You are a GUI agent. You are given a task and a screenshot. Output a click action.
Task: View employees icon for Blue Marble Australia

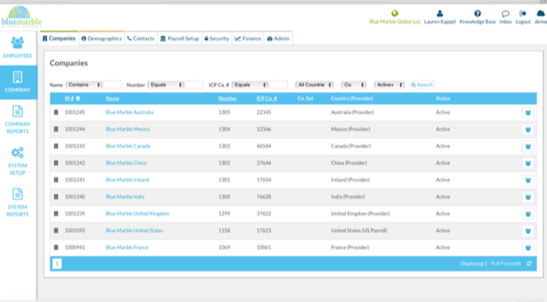(x=528, y=112)
